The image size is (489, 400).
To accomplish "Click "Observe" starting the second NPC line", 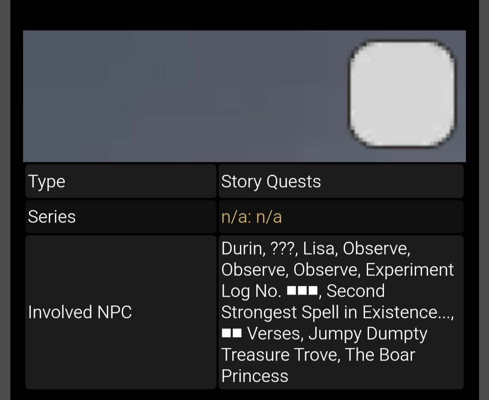I will tap(254, 270).
